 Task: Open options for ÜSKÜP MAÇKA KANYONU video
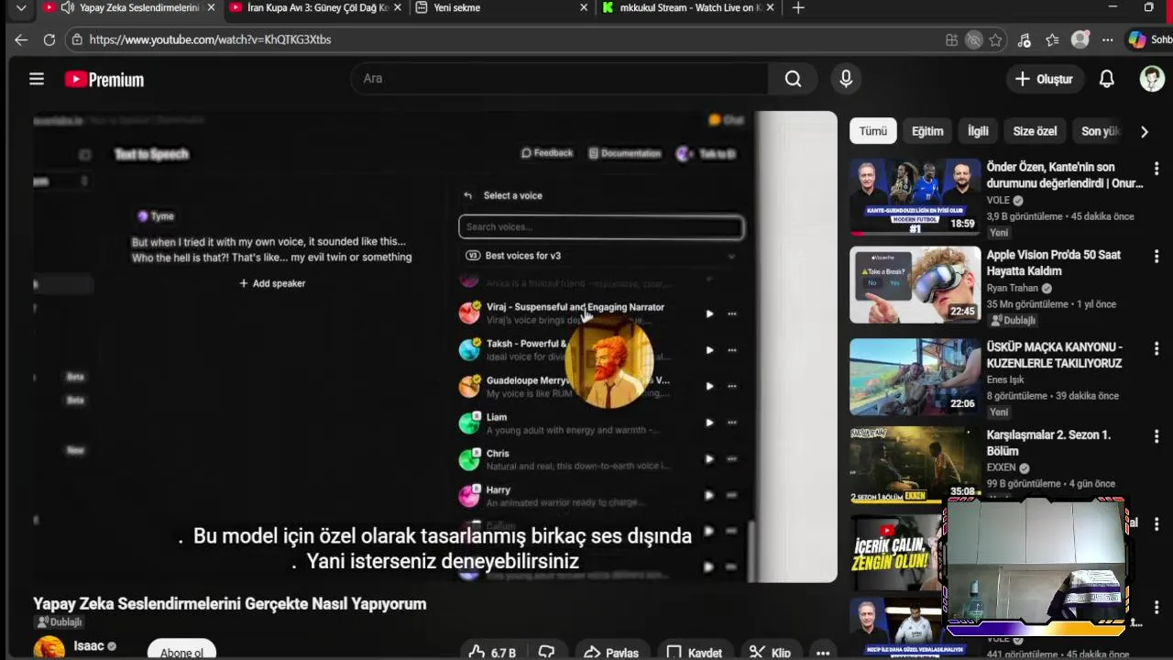point(1157,348)
